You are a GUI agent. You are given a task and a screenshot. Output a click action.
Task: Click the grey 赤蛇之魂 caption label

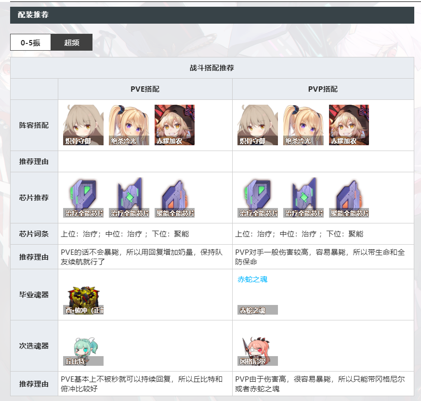[258, 310]
